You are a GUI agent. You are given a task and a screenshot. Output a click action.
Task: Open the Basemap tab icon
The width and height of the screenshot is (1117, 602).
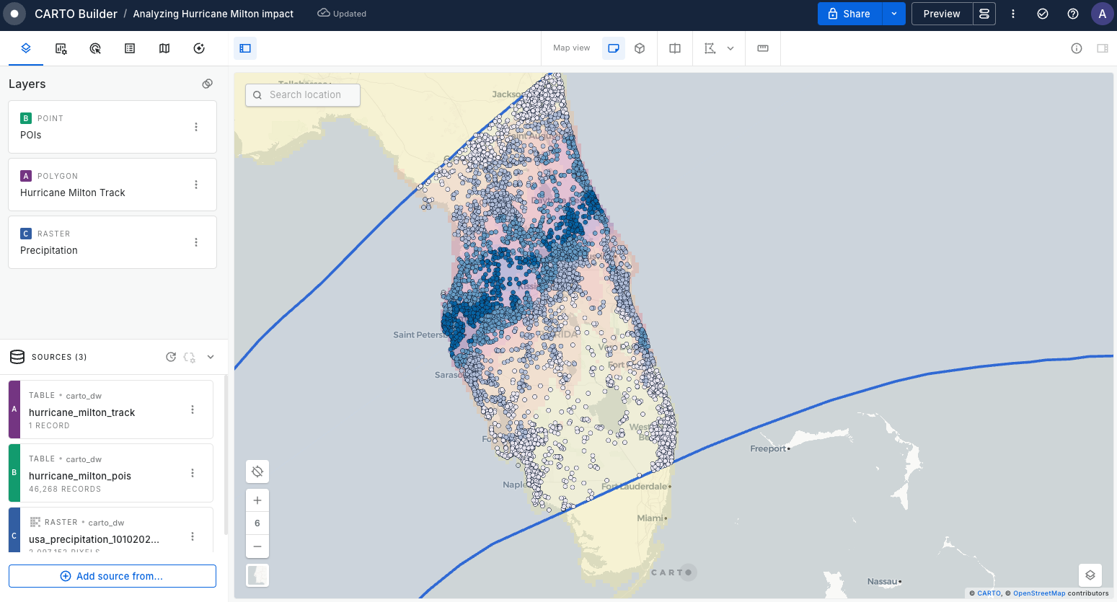(164, 48)
